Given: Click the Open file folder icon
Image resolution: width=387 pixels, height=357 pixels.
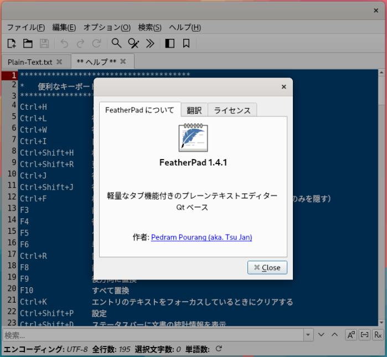Looking at the screenshot, I should click(x=28, y=43).
